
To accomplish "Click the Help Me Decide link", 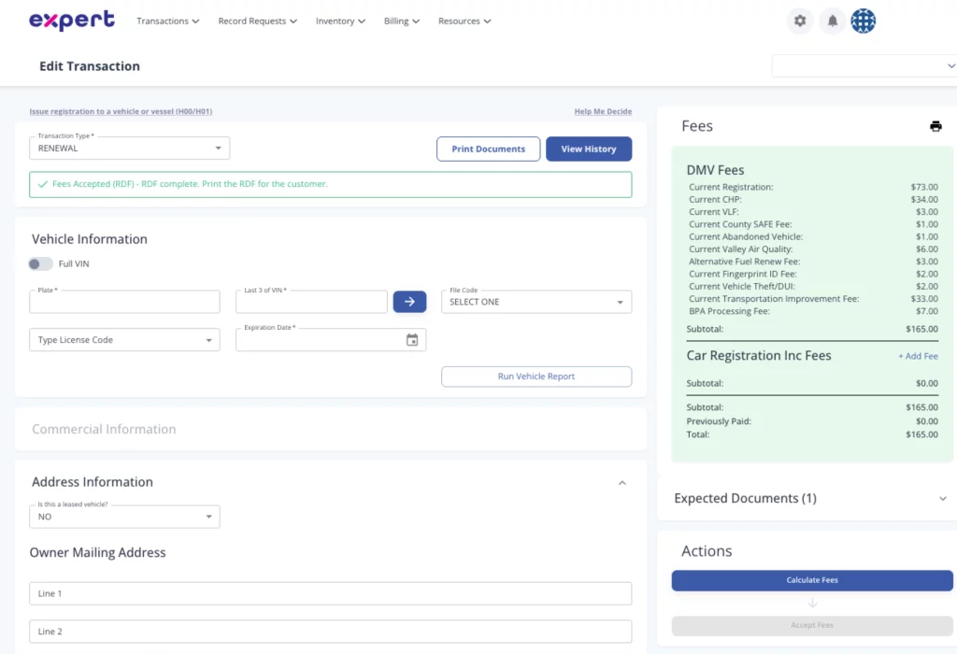I will [603, 111].
